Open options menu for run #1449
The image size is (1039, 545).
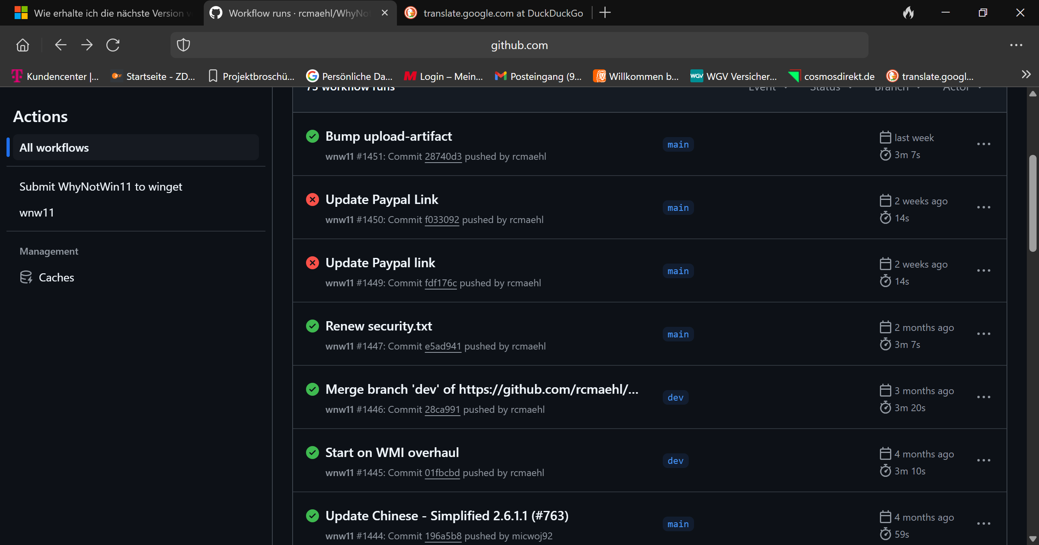coord(983,270)
